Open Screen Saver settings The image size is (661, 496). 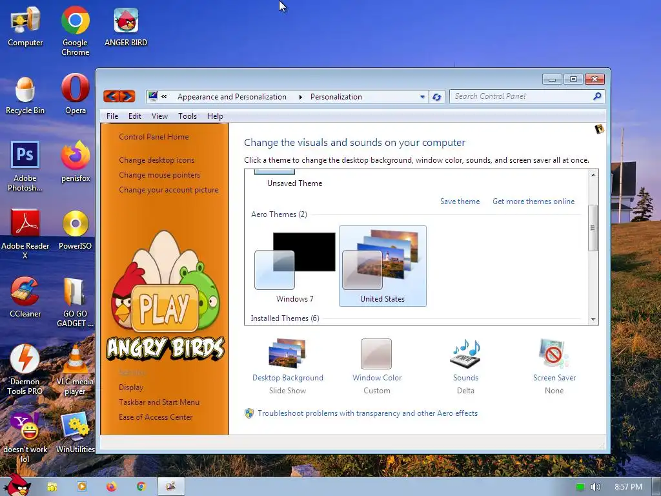pos(554,366)
